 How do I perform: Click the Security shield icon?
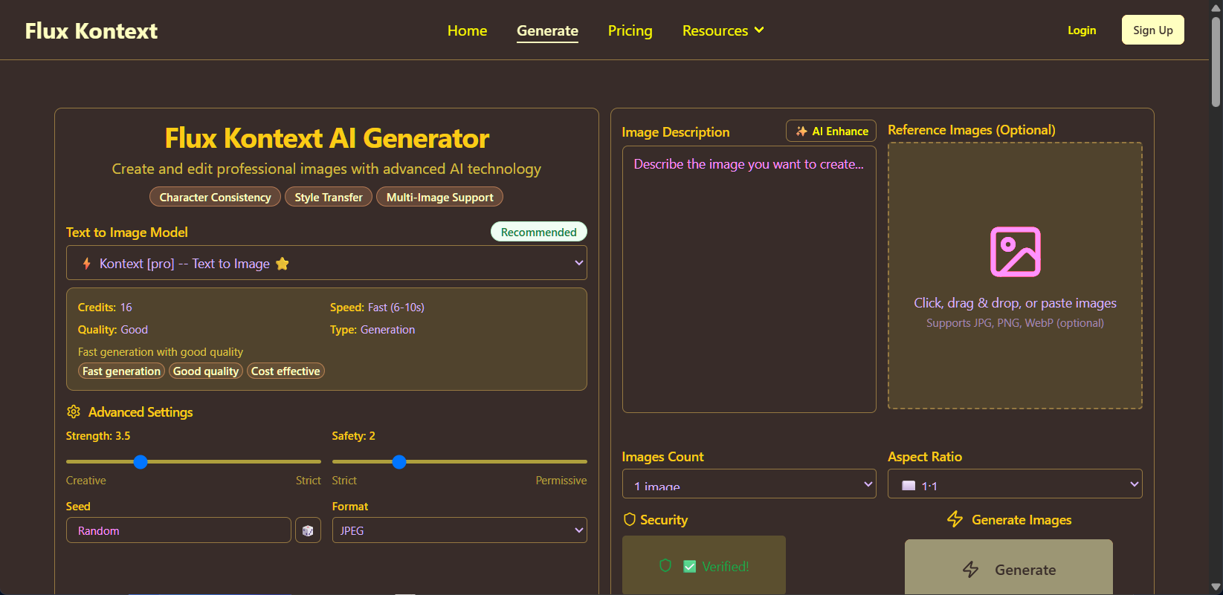point(630,519)
